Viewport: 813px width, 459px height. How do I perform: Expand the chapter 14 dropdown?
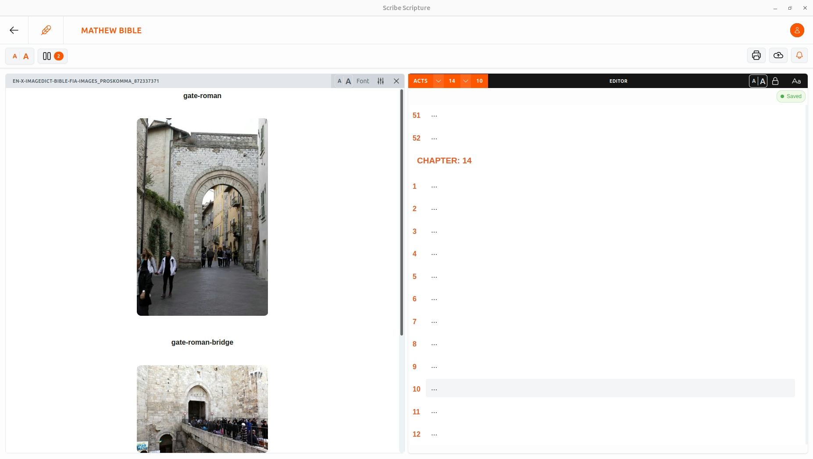pos(466,81)
